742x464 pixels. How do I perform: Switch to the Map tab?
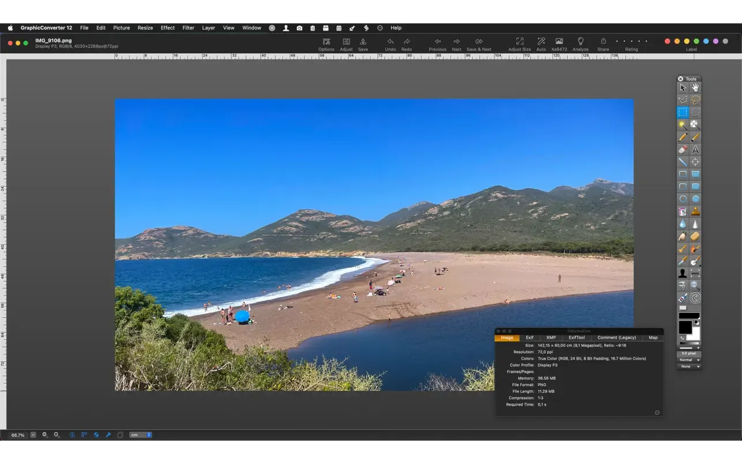[653, 338]
